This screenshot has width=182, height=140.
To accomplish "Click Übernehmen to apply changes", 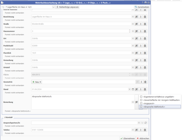I will [x=128, y=139].
